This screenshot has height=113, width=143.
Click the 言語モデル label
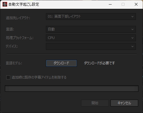point(14,63)
